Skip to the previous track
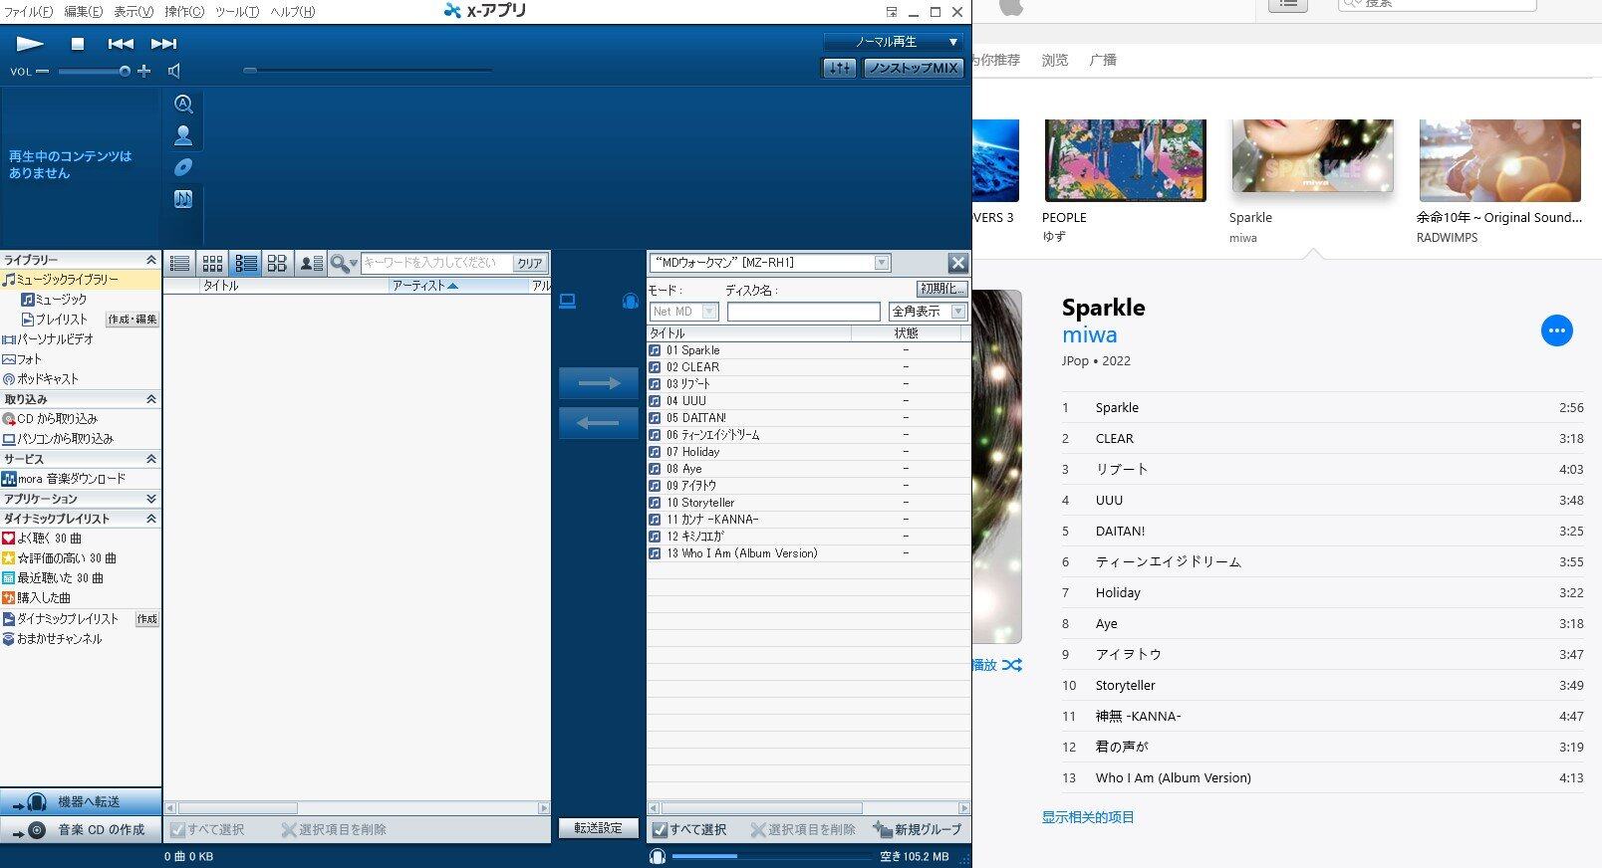Screen dimensions: 1602x868 click(122, 44)
